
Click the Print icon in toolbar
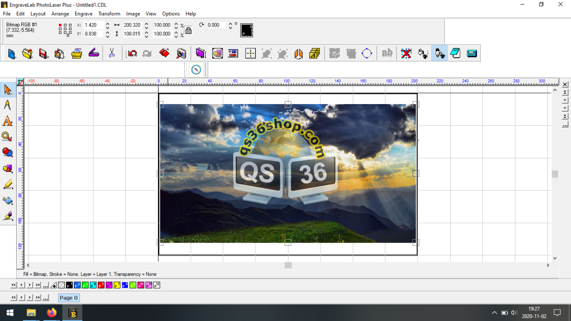(x=77, y=54)
